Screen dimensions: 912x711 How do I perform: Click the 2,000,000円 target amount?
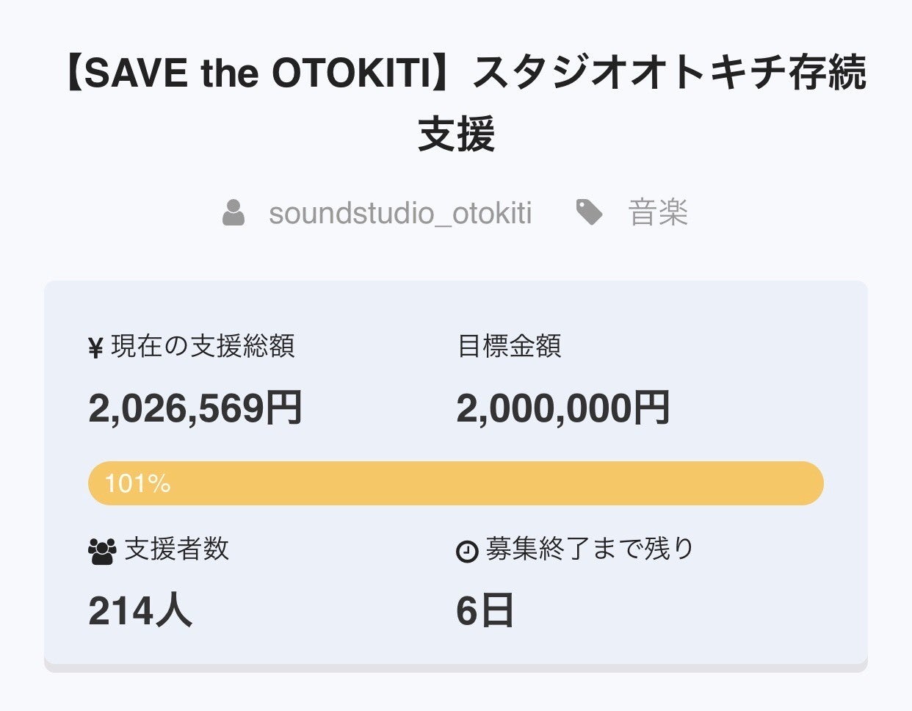tap(563, 408)
